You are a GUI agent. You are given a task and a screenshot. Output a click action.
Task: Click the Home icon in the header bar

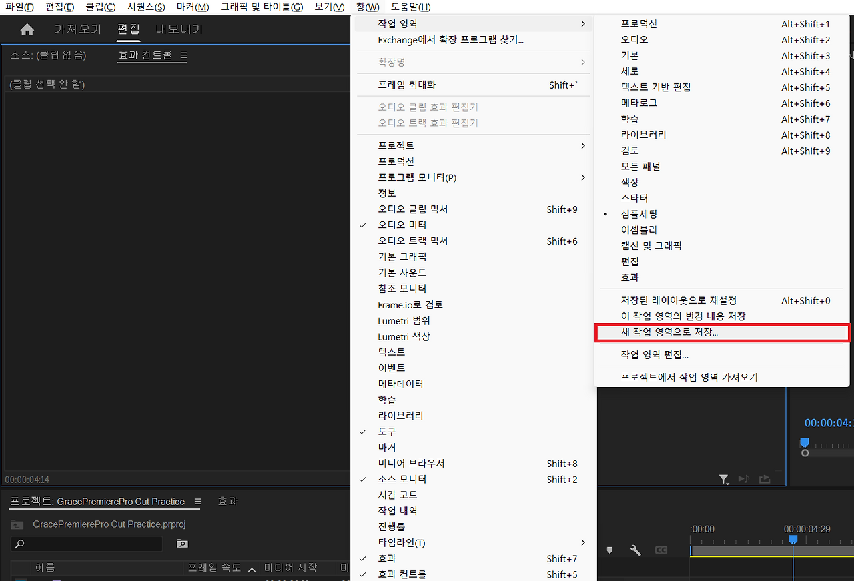[x=25, y=28]
